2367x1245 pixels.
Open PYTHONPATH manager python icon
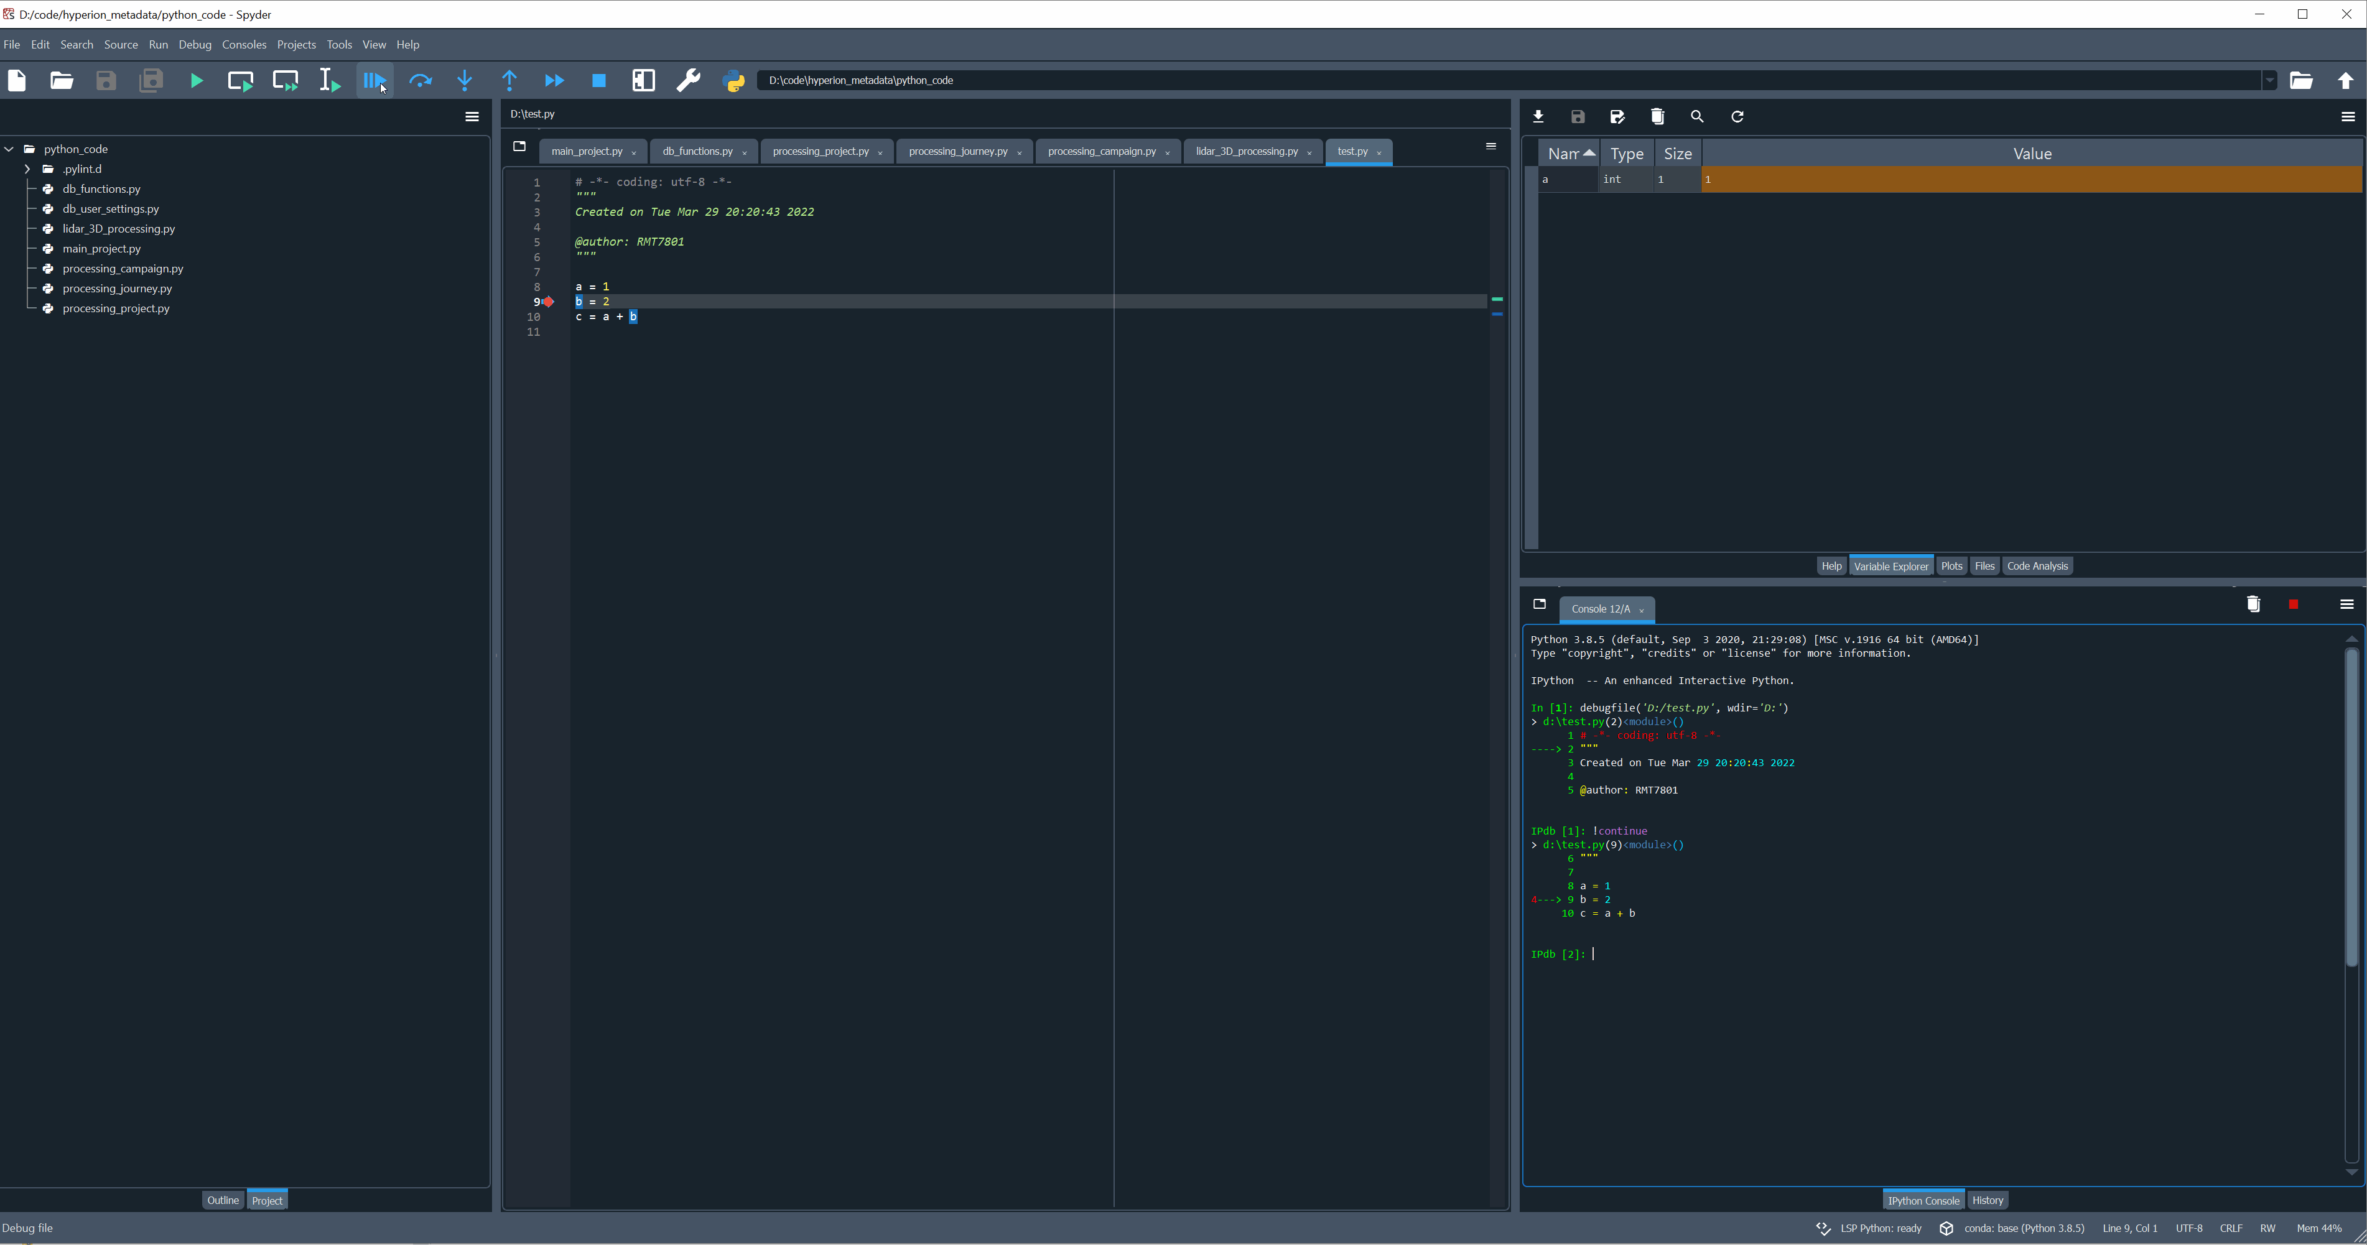pyautogui.click(x=733, y=81)
